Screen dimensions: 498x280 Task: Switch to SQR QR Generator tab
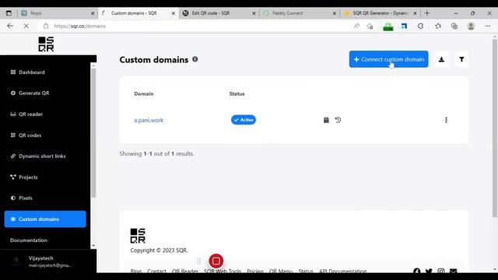coord(381,13)
